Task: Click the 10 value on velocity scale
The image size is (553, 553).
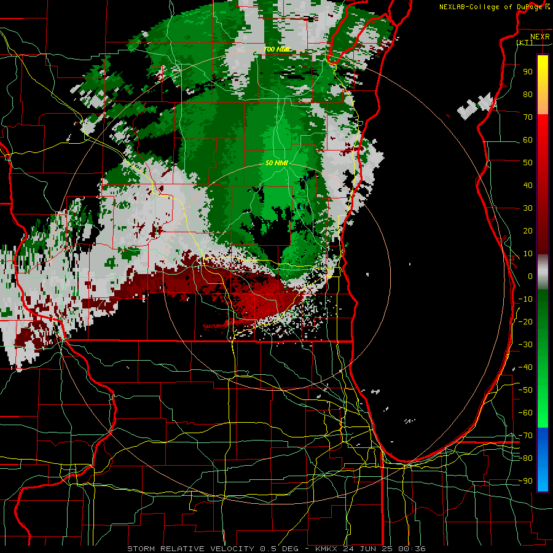Action: click(528, 254)
